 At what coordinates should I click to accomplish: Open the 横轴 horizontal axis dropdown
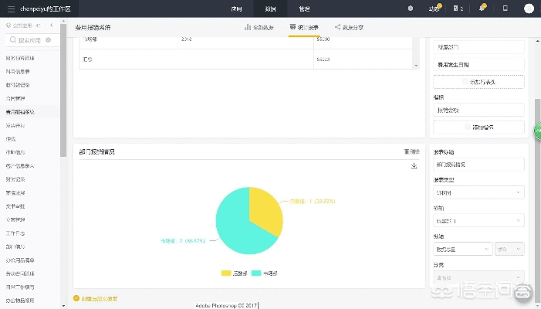pos(478,219)
